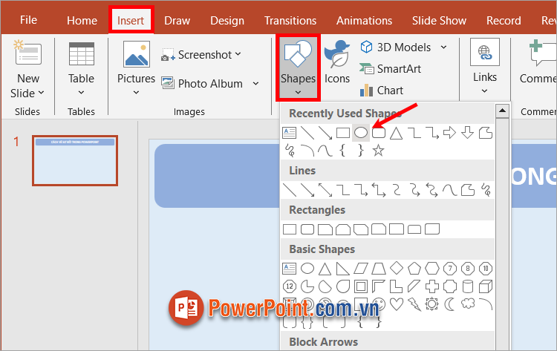
Task: Insert a Chart
Action: pyautogui.click(x=382, y=91)
